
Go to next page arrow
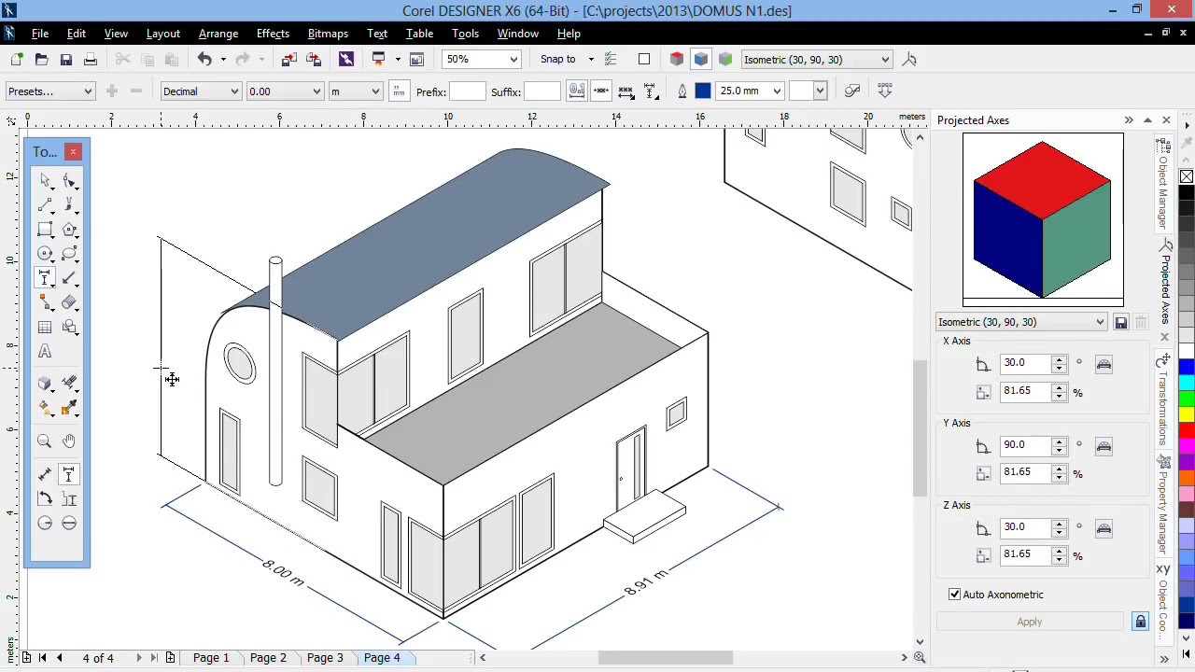click(x=138, y=658)
